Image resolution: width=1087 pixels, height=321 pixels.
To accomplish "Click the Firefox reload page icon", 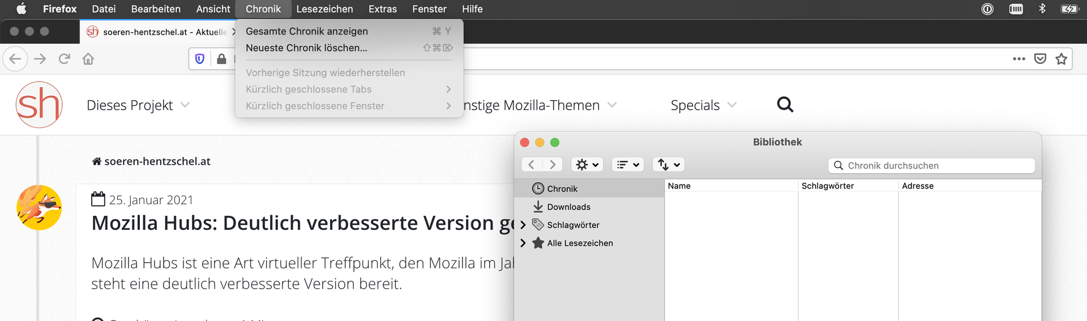I will 64,59.
